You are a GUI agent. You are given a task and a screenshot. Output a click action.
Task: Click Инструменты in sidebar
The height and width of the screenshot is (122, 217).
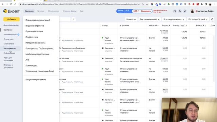point(9,48)
